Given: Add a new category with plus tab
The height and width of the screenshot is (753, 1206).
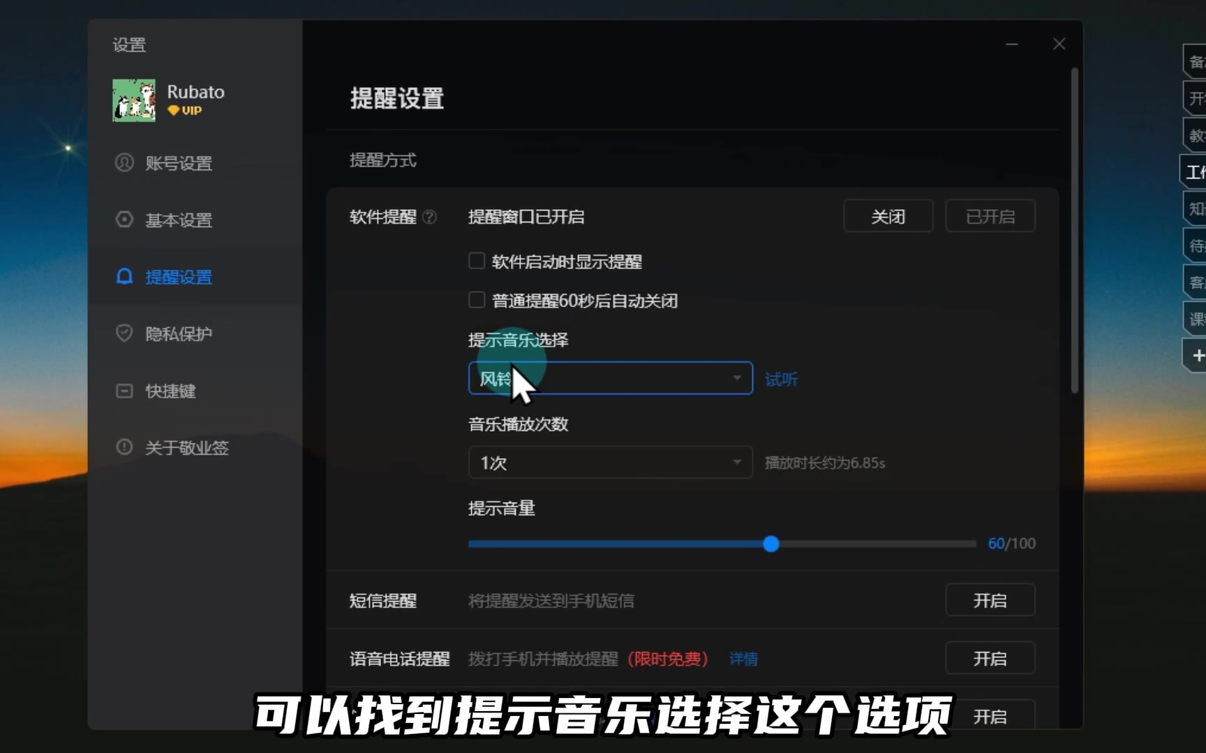Looking at the screenshot, I should tap(1196, 356).
